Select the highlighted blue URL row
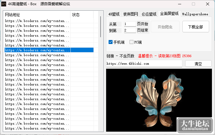The width and height of the screenshot is (215, 135). pos(49,50)
